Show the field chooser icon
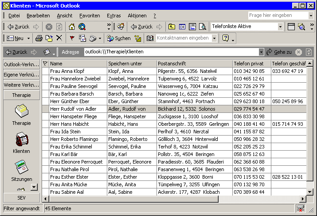This screenshot has width=317, height=216. [x=291, y=27]
